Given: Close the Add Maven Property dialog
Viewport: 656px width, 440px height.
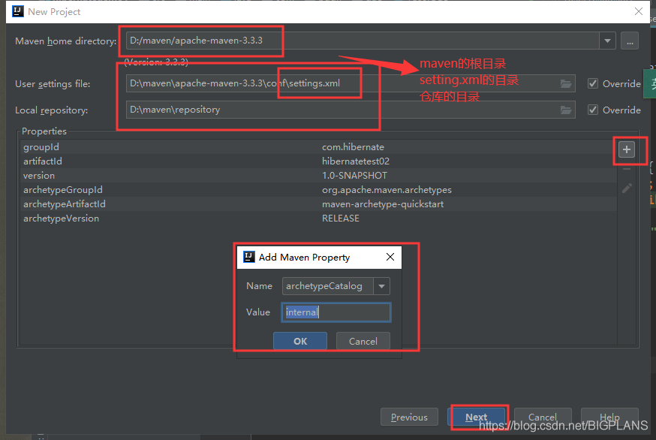Looking at the screenshot, I should [390, 257].
